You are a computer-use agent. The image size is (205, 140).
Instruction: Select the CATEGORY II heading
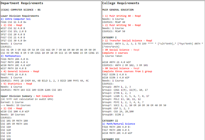click(x=110, y=120)
